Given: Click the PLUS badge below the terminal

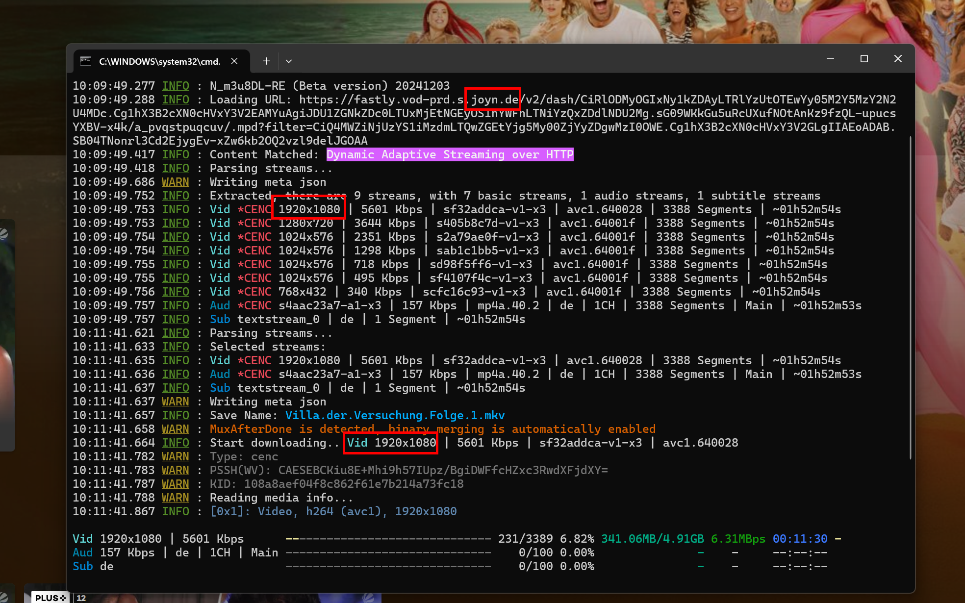Looking at the screenshot, I should coord(50,598).
